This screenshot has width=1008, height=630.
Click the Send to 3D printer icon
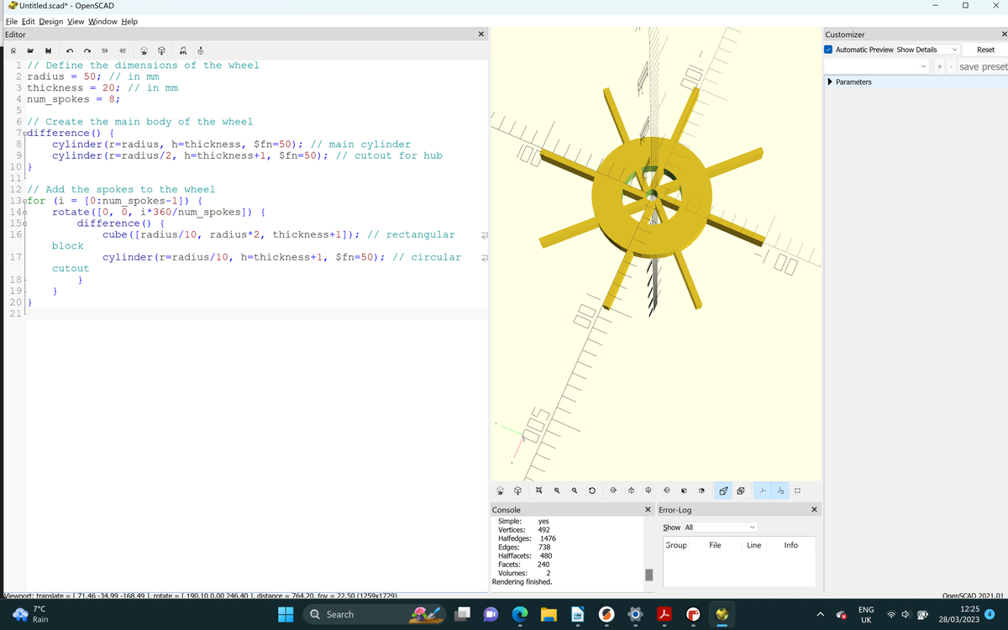click(201, 50)
